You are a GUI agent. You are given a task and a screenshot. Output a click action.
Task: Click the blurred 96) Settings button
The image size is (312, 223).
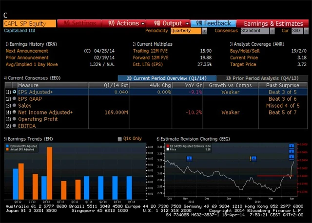pyautogui.click(x=79, y=23)
